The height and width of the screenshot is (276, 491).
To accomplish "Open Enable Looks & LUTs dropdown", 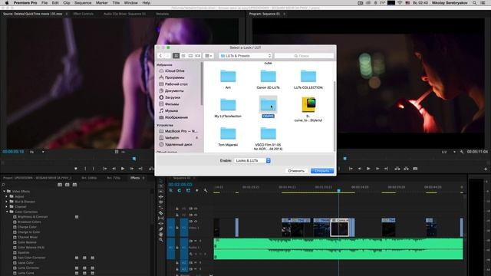I will coord(252,160).
